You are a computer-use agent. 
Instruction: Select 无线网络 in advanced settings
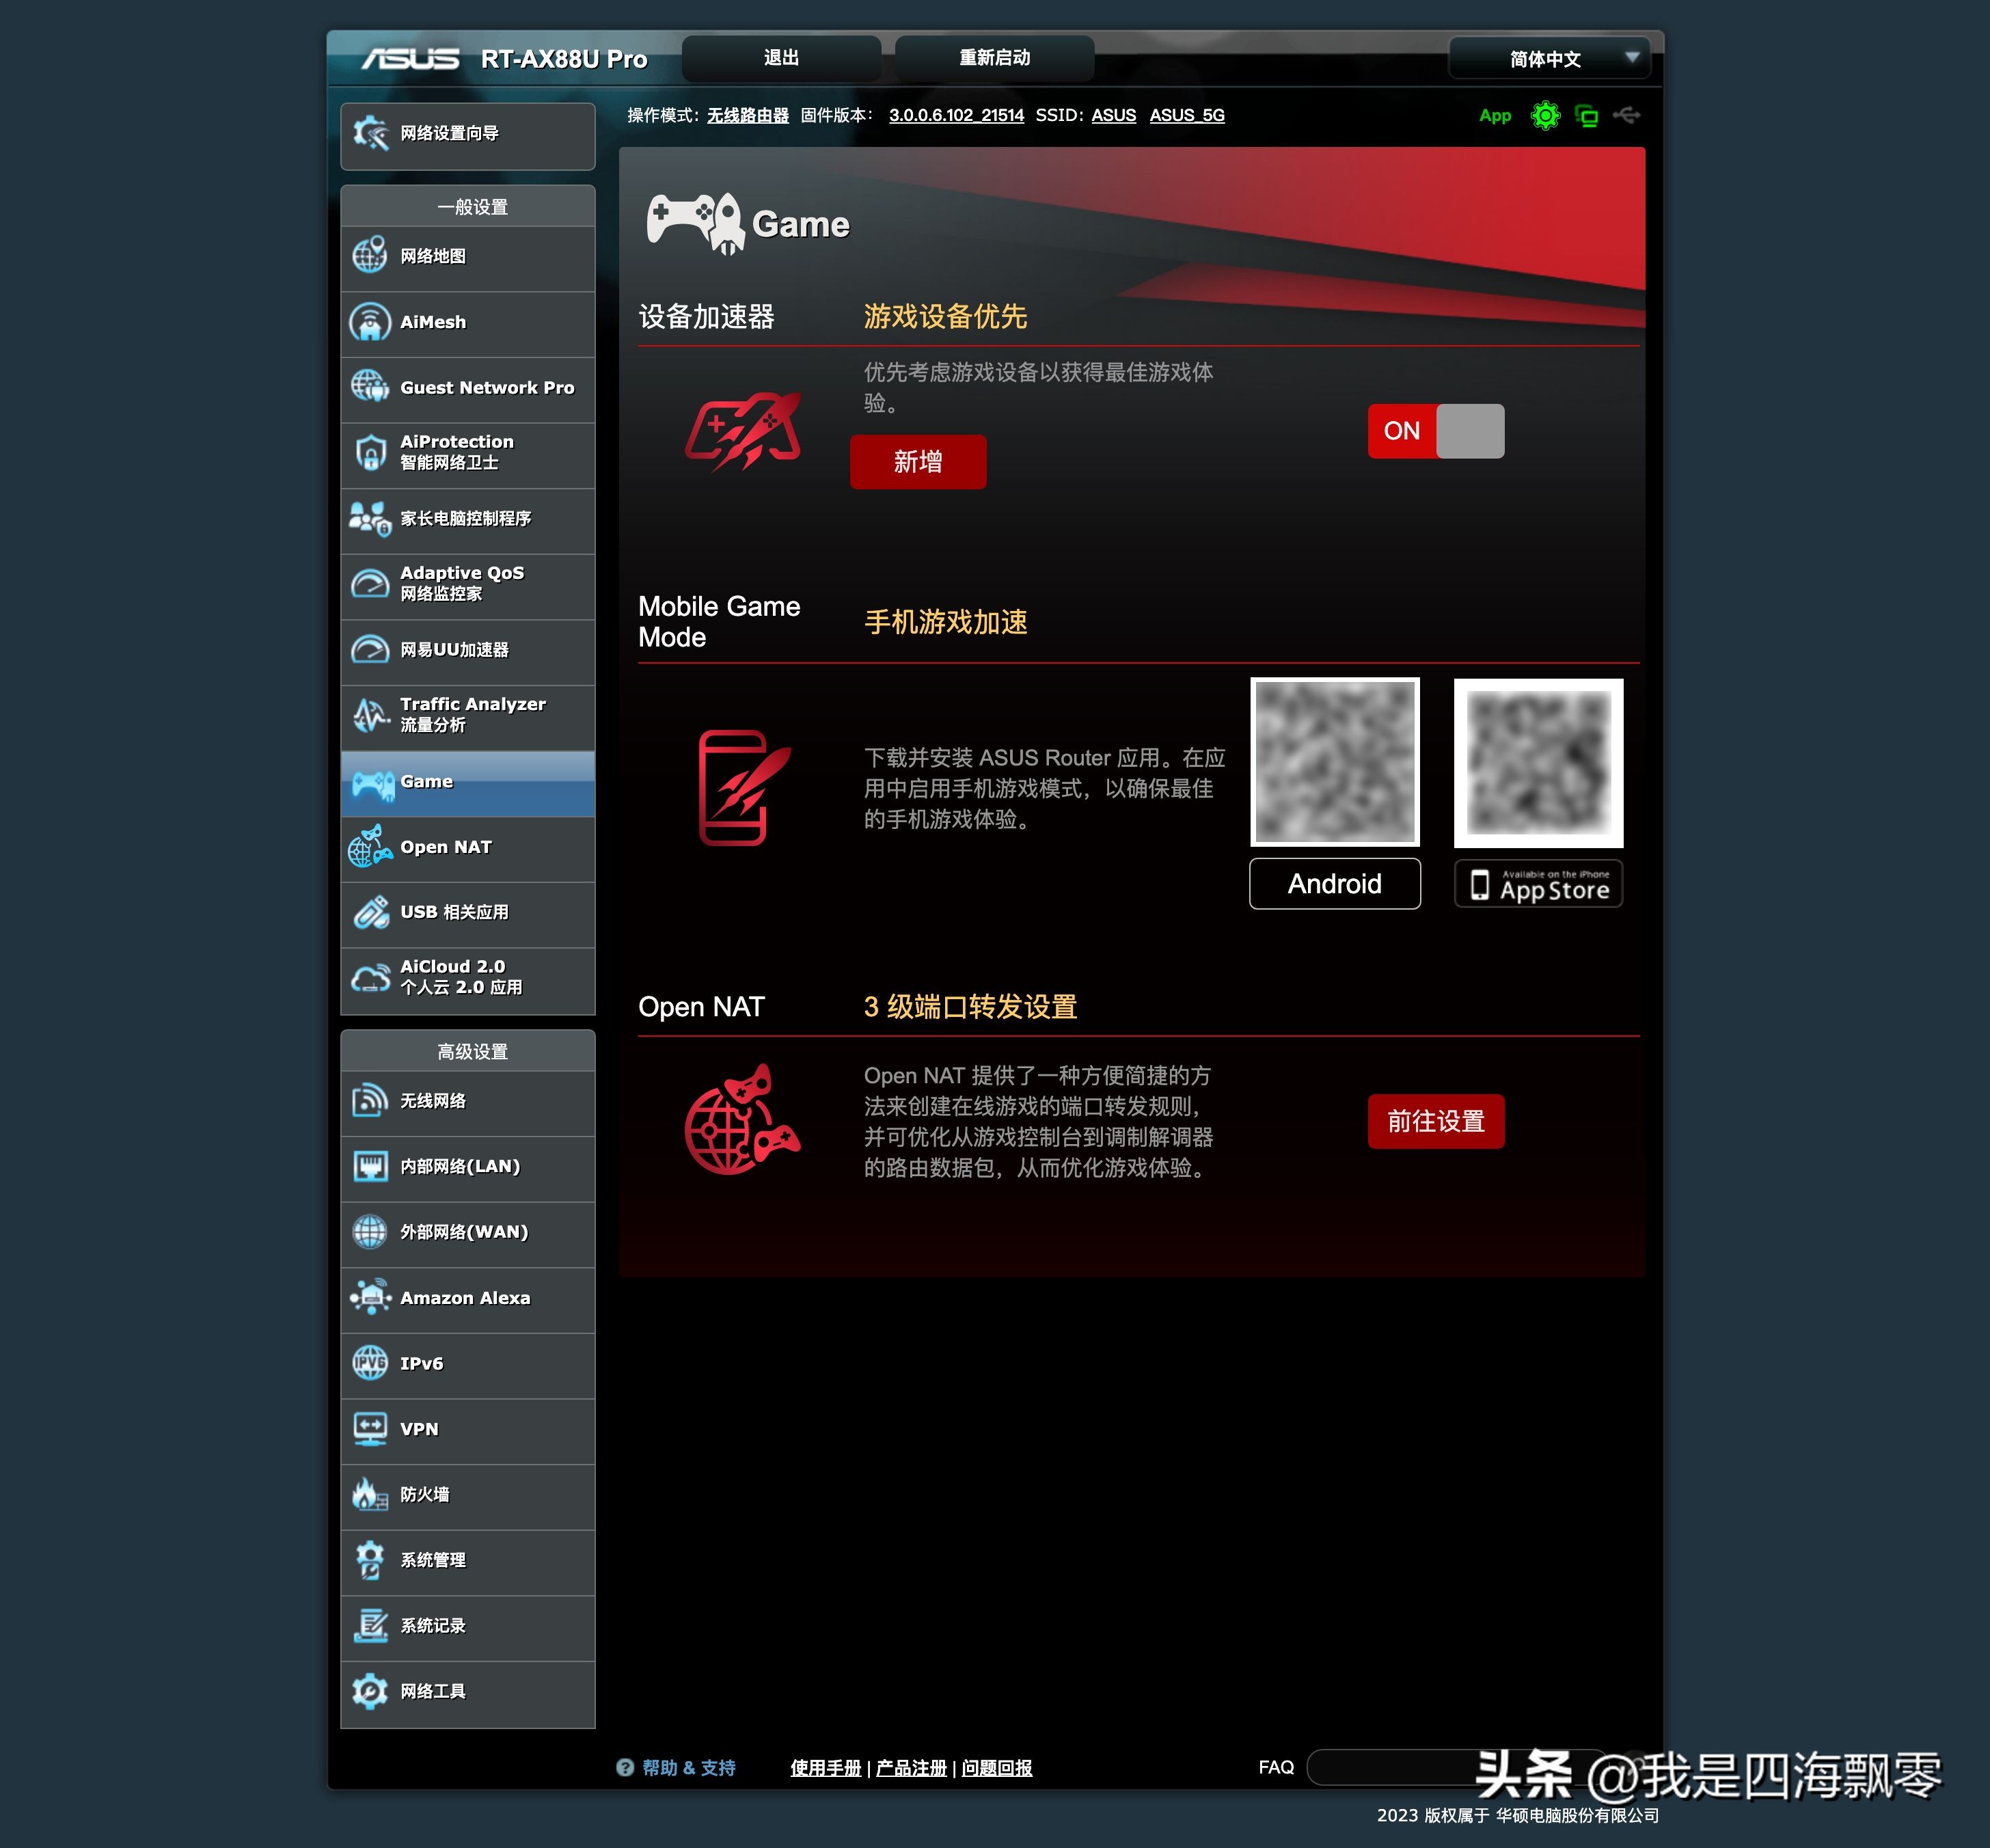pos(468,1103)
